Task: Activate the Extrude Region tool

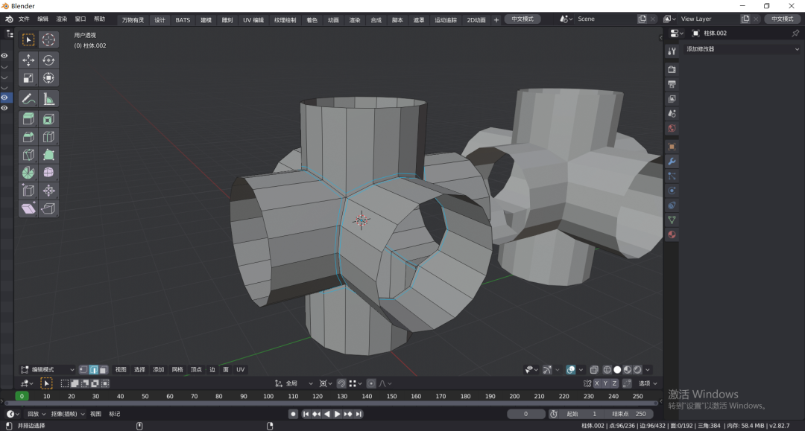Action: click(28, 119)
